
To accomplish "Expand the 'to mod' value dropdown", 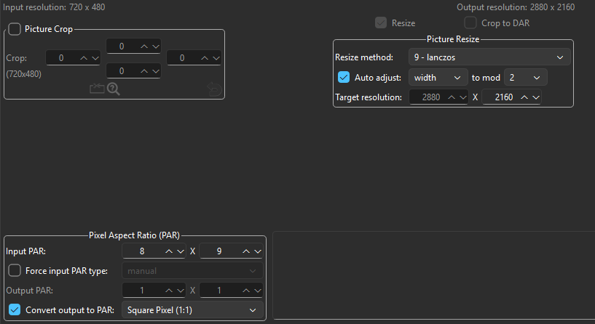I will 525,77.
